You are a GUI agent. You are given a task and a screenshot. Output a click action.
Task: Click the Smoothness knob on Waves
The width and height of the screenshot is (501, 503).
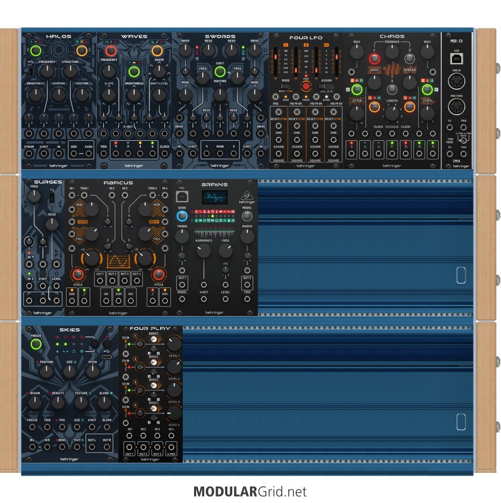(x=134, y=95)
